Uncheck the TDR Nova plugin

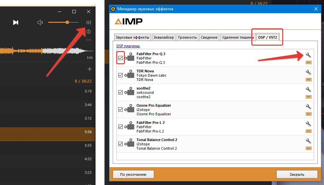(x=120, y=75)
